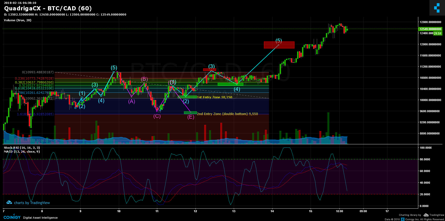Viewport: 445px width, 221px height.
Task: Click the Coinigy logo icon at top right
Action: [437, 8]
